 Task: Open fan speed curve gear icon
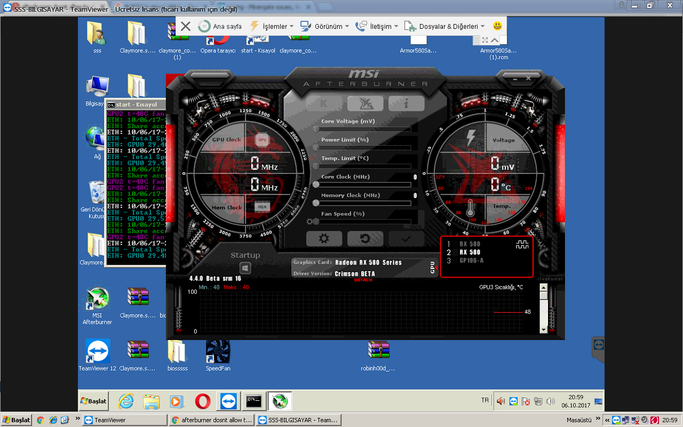click(x=309, y=222)
